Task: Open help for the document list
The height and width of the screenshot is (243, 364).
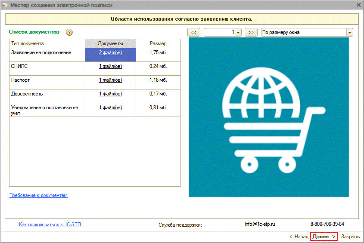Action: click(69, 32)
